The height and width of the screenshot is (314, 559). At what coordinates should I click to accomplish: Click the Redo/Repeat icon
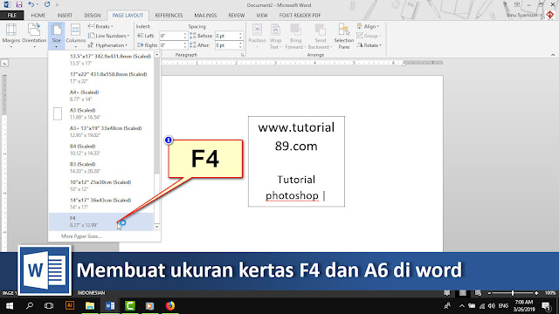pos(47,4)
